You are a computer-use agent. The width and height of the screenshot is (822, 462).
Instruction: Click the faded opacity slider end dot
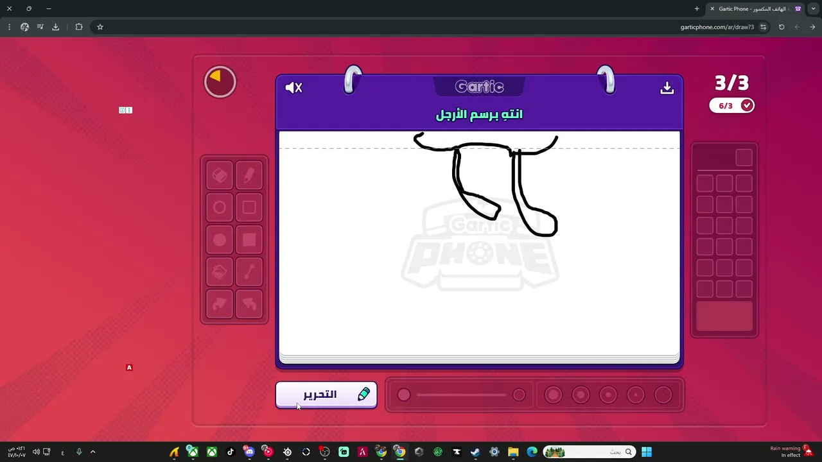[x=519, y=395]
